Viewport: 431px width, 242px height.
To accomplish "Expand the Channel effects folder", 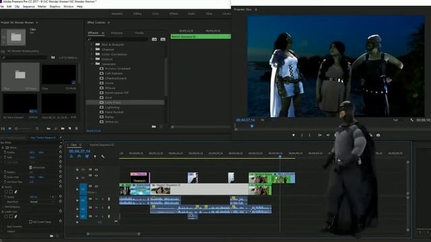I will click(x=92, y=49).
